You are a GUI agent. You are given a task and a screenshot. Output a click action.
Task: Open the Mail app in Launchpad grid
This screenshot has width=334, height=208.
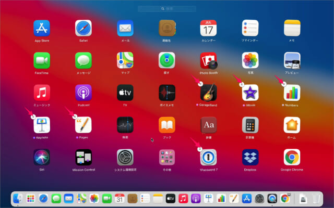tap(125, 28)
